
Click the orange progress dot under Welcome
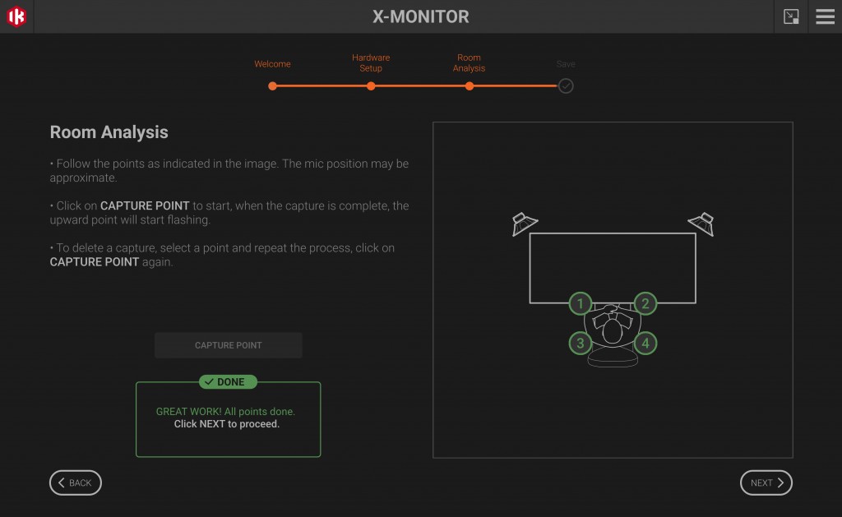point(273,85)
